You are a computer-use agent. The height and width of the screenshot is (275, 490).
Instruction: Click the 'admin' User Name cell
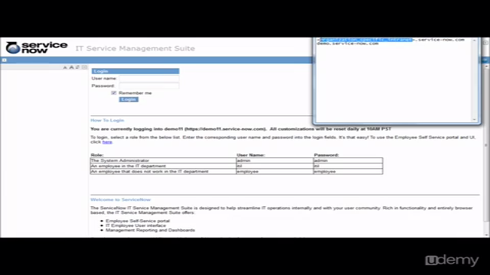point(275,160)
